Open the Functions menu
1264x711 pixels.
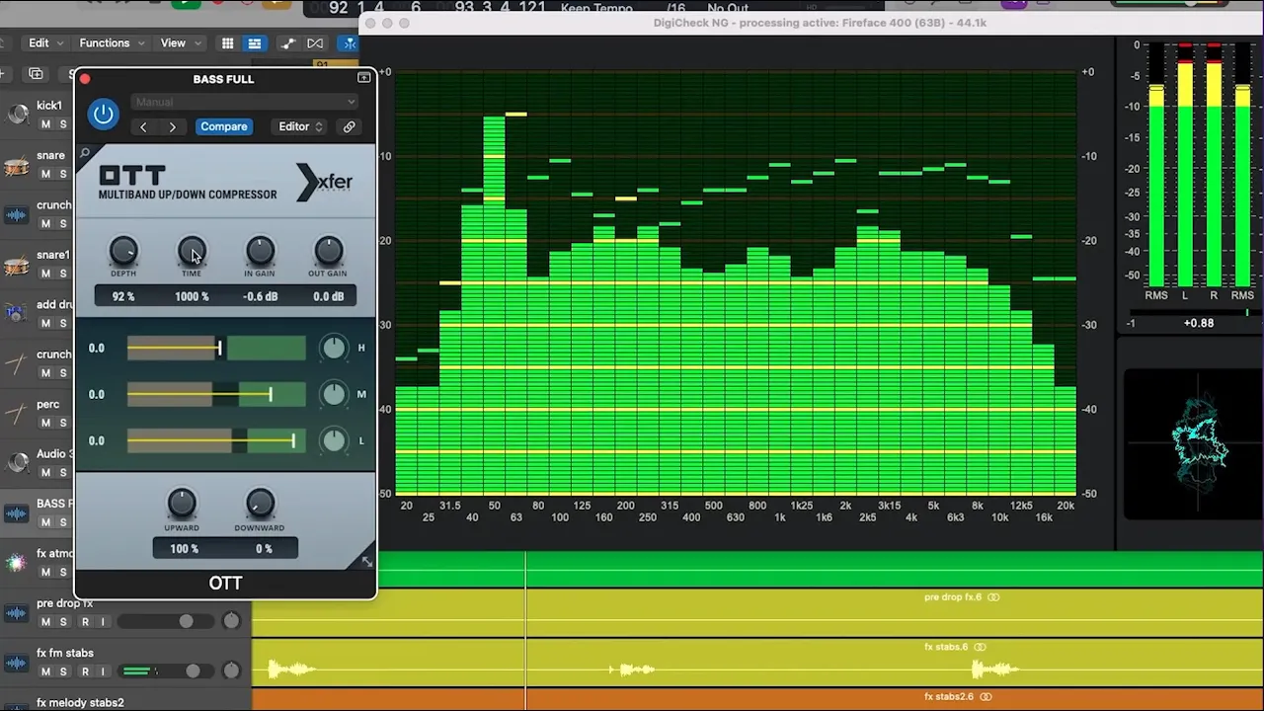(112, 42)
